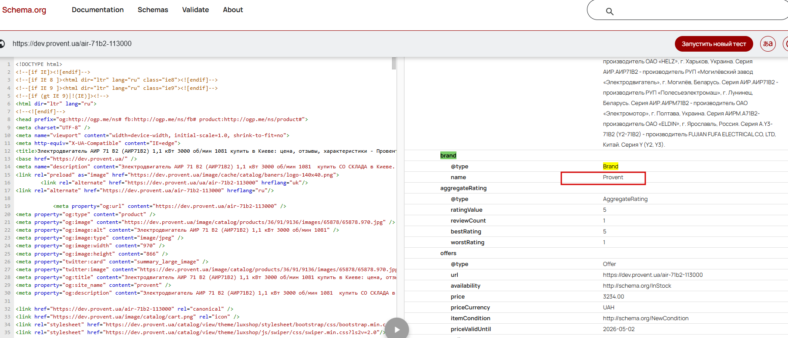The height and width of the screenshot is (338, 788).
Task: Click the og:url meta code line
Action: pyautogui.click(x=170, y=206)
